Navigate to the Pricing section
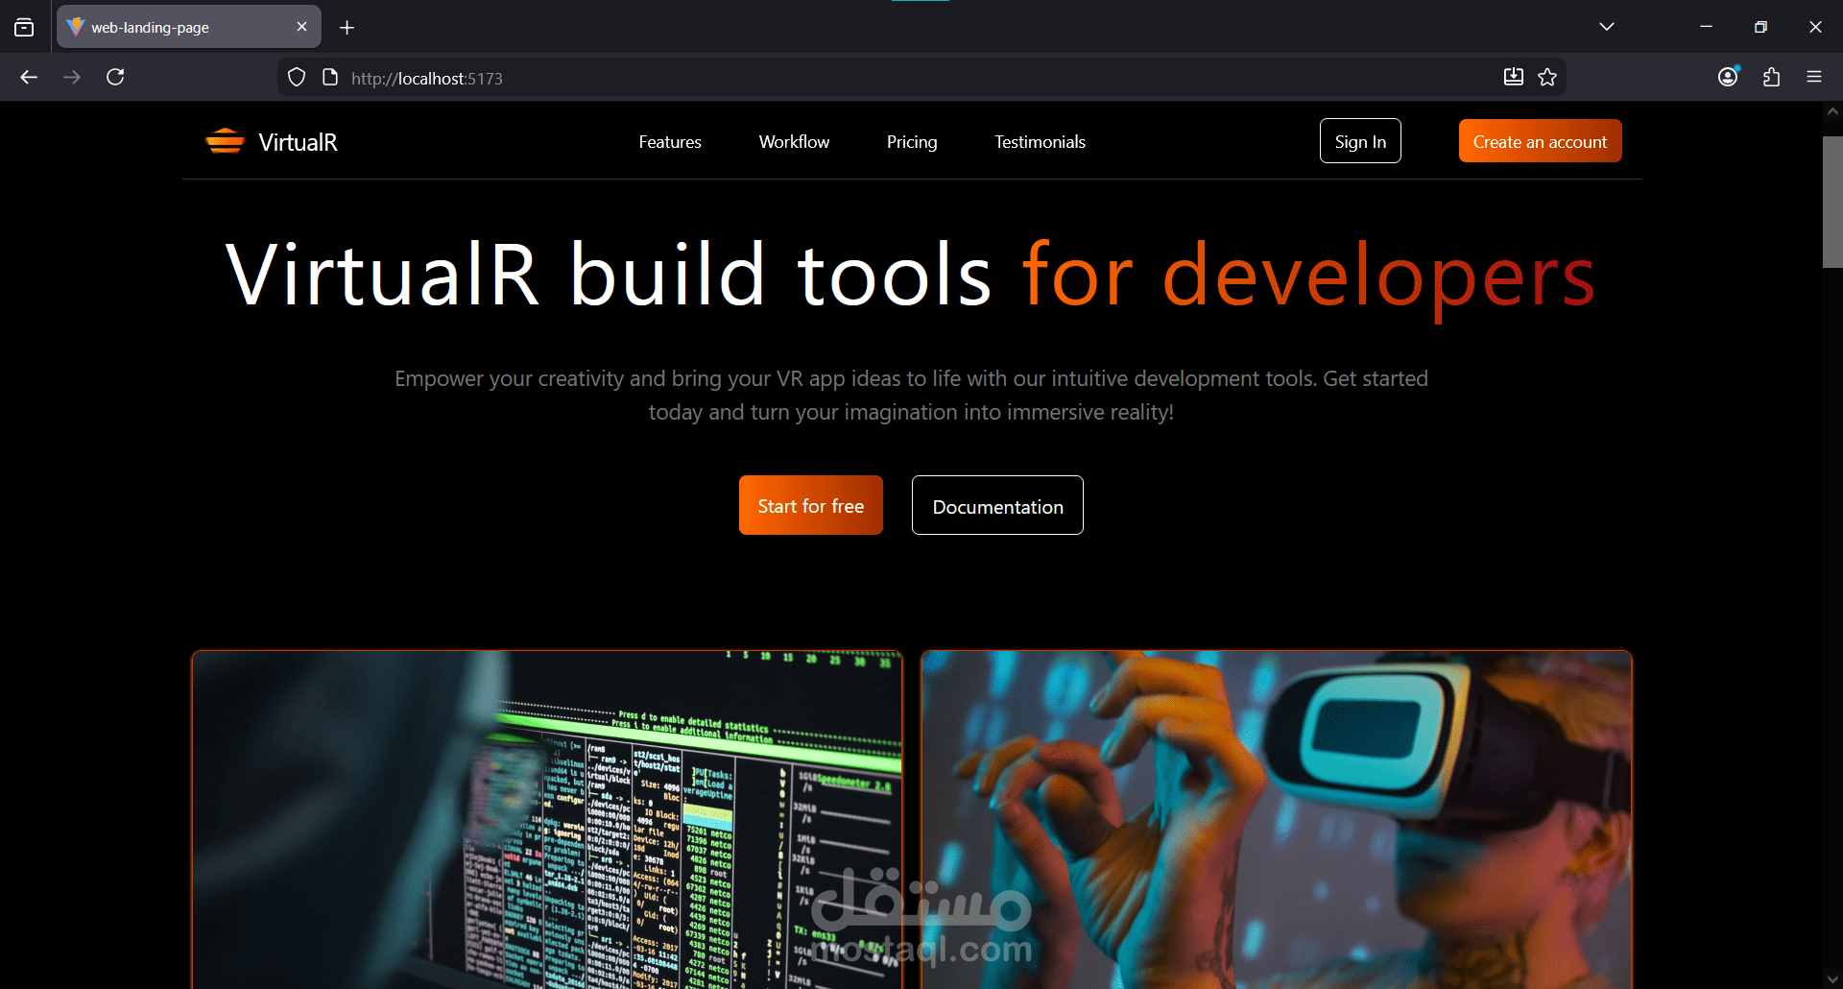Screen dimensions: 1843x989 (911, 141)
